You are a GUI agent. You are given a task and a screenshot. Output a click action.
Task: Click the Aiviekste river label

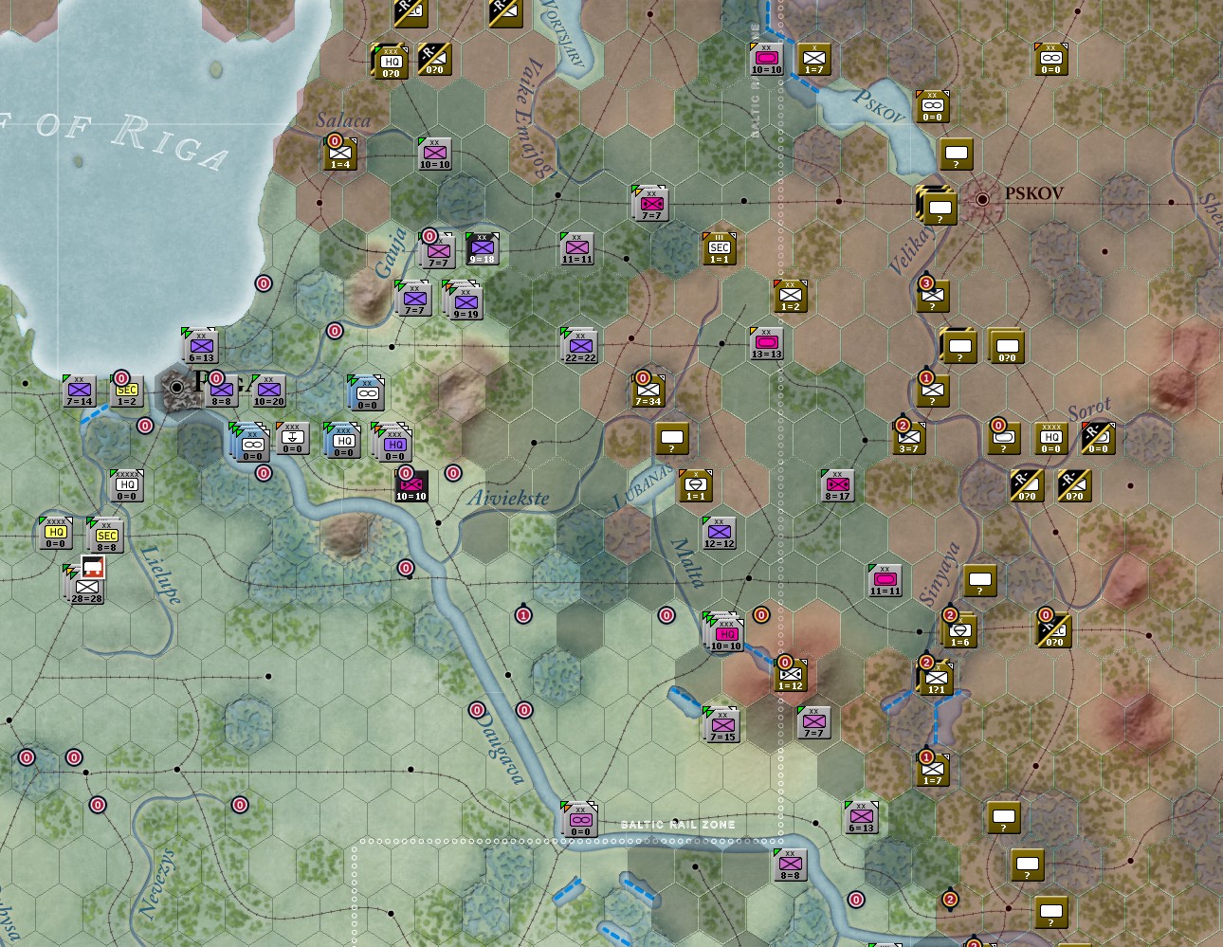click(x=509, y=497)
